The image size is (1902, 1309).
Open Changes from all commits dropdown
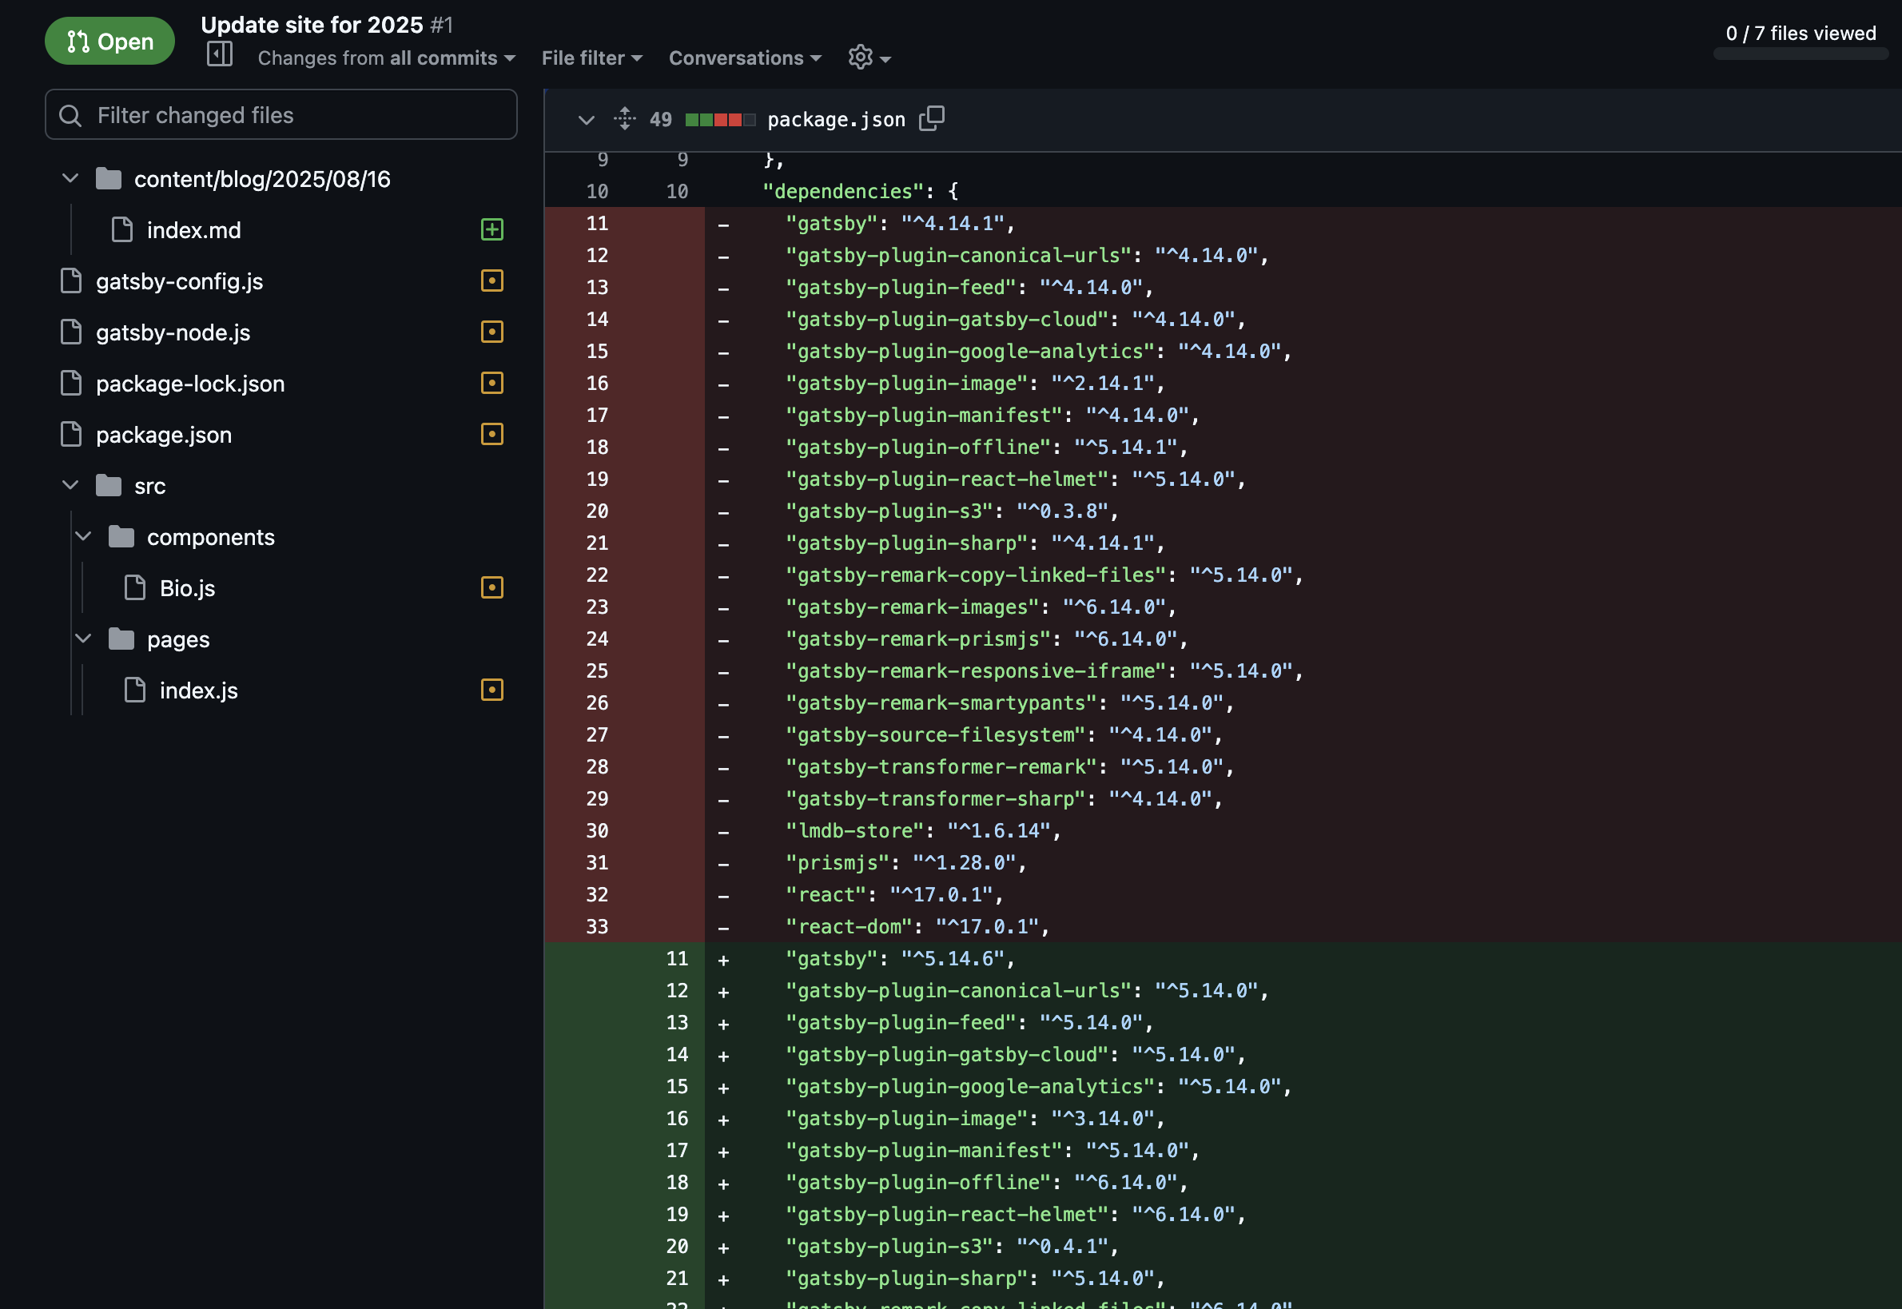386,58
